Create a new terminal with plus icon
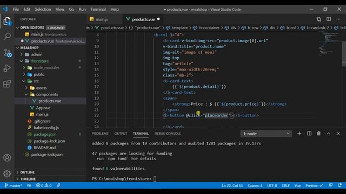Screen dimensions: 346x194 (x=299, y=134)
